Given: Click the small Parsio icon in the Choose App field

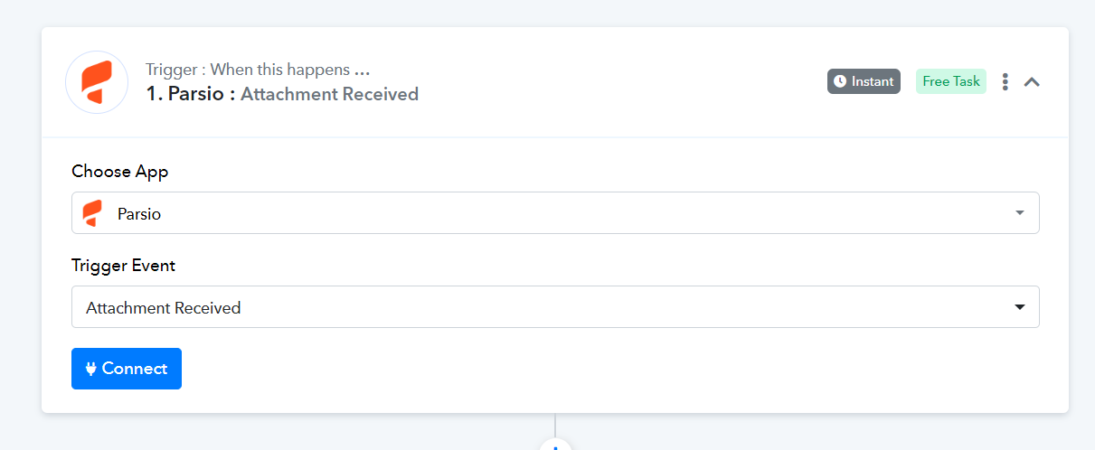Looking at the screenshot, I should [x=92, y=214].
